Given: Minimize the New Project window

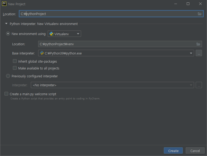Looking at the screenshot, I should pyautogui.click(x=176, y=4).
